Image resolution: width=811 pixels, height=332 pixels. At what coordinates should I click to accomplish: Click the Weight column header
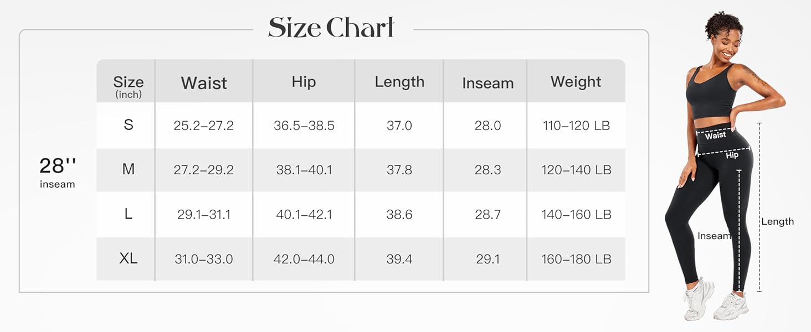(x=576, y=82)
